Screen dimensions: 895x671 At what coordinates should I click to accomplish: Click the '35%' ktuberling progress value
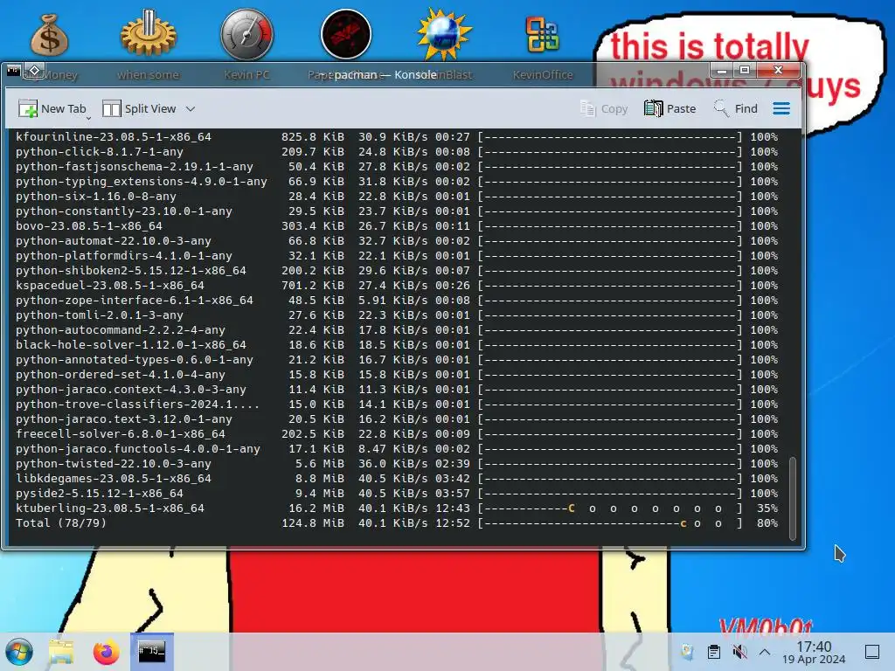(767, 508)
